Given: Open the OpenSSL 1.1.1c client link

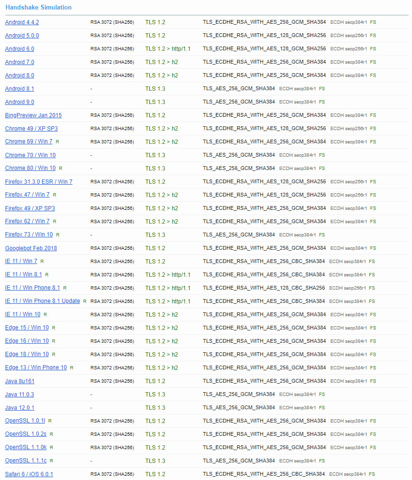Looking at the screenshot, I should (26, 461).
